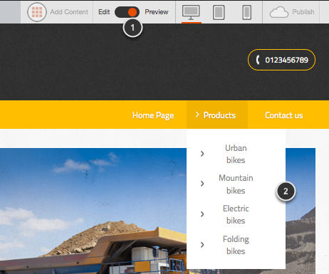Expand the Urban bikes arrow

(x=202, y=154)
